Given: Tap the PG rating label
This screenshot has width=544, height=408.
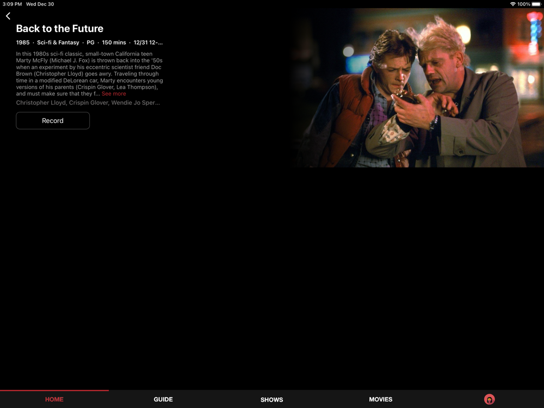Looking at the screenshot, I should click(x=90, y=42).
